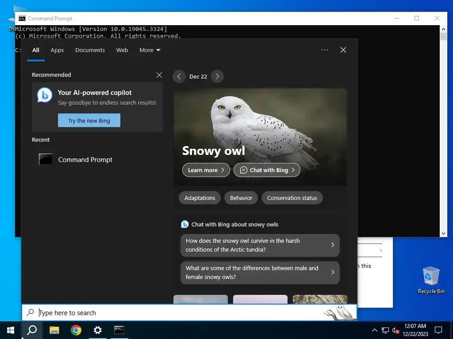Image resolution: width=453 pixels, height=339 pixels.
Task: Open first thumbnail card at panel bottom
Action: click(x=200, y=299)
